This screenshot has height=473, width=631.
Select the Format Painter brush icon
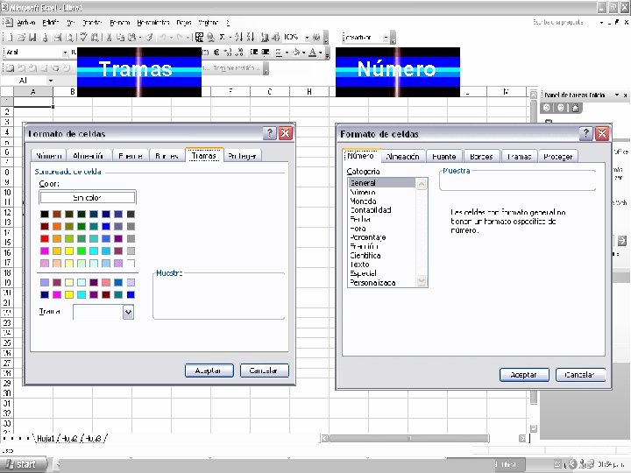tap(149, 38)
